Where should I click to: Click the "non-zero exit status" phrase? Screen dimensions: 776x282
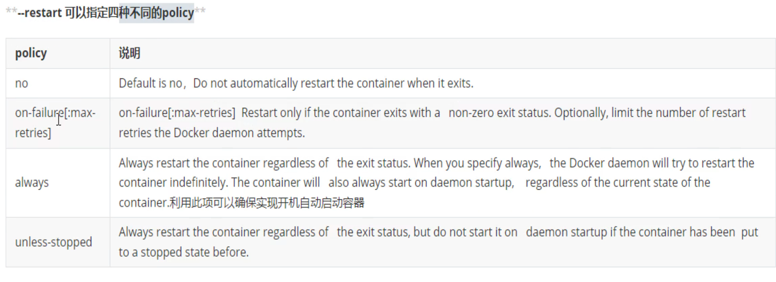tap(499, 113)
